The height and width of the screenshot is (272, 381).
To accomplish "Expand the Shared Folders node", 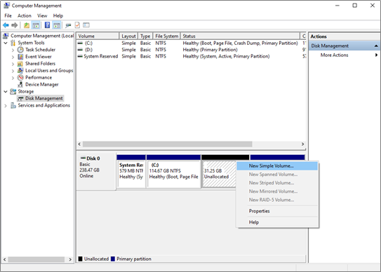I will tap(13, 64).
